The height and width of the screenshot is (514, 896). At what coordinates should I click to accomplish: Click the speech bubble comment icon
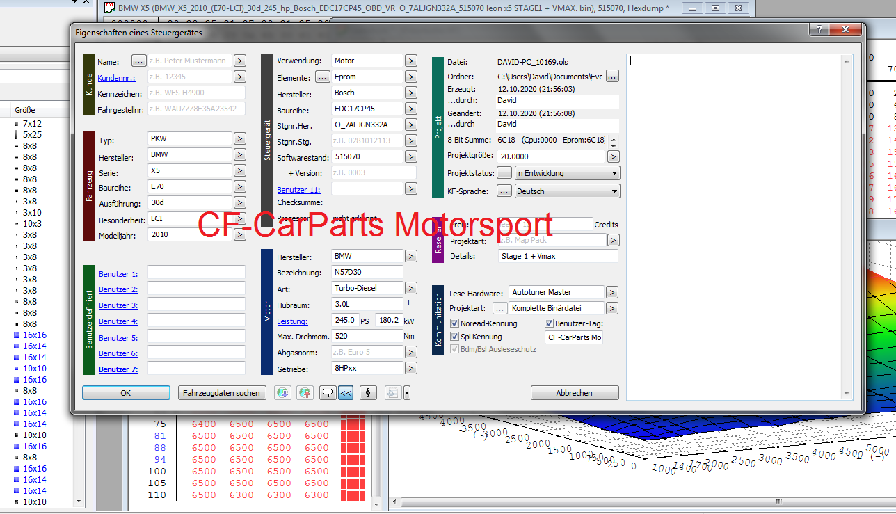point(327,393)
